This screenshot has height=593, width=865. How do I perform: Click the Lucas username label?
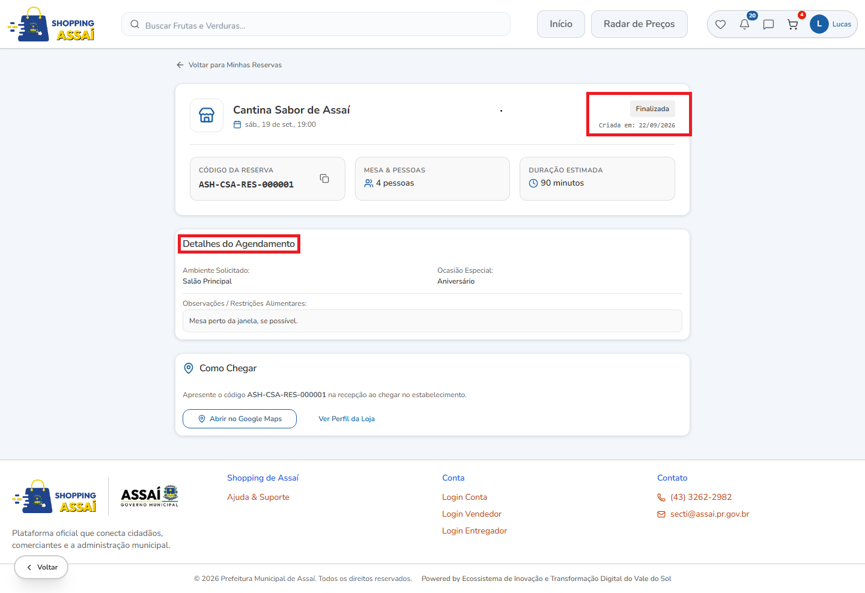pyautogui.click(x=842, y=24)
